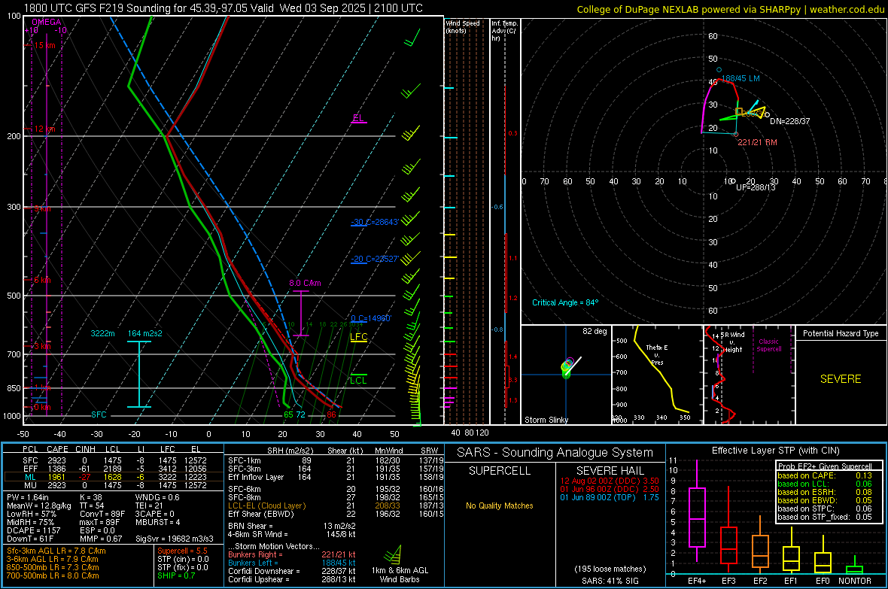Click the green "SHIP = 0.7" value
This screenshot has height=589, width=888.
click(x=176, y=576)
